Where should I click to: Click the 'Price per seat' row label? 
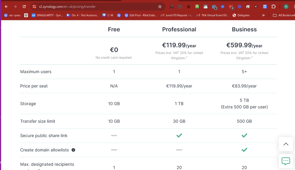tap(34, 86)
